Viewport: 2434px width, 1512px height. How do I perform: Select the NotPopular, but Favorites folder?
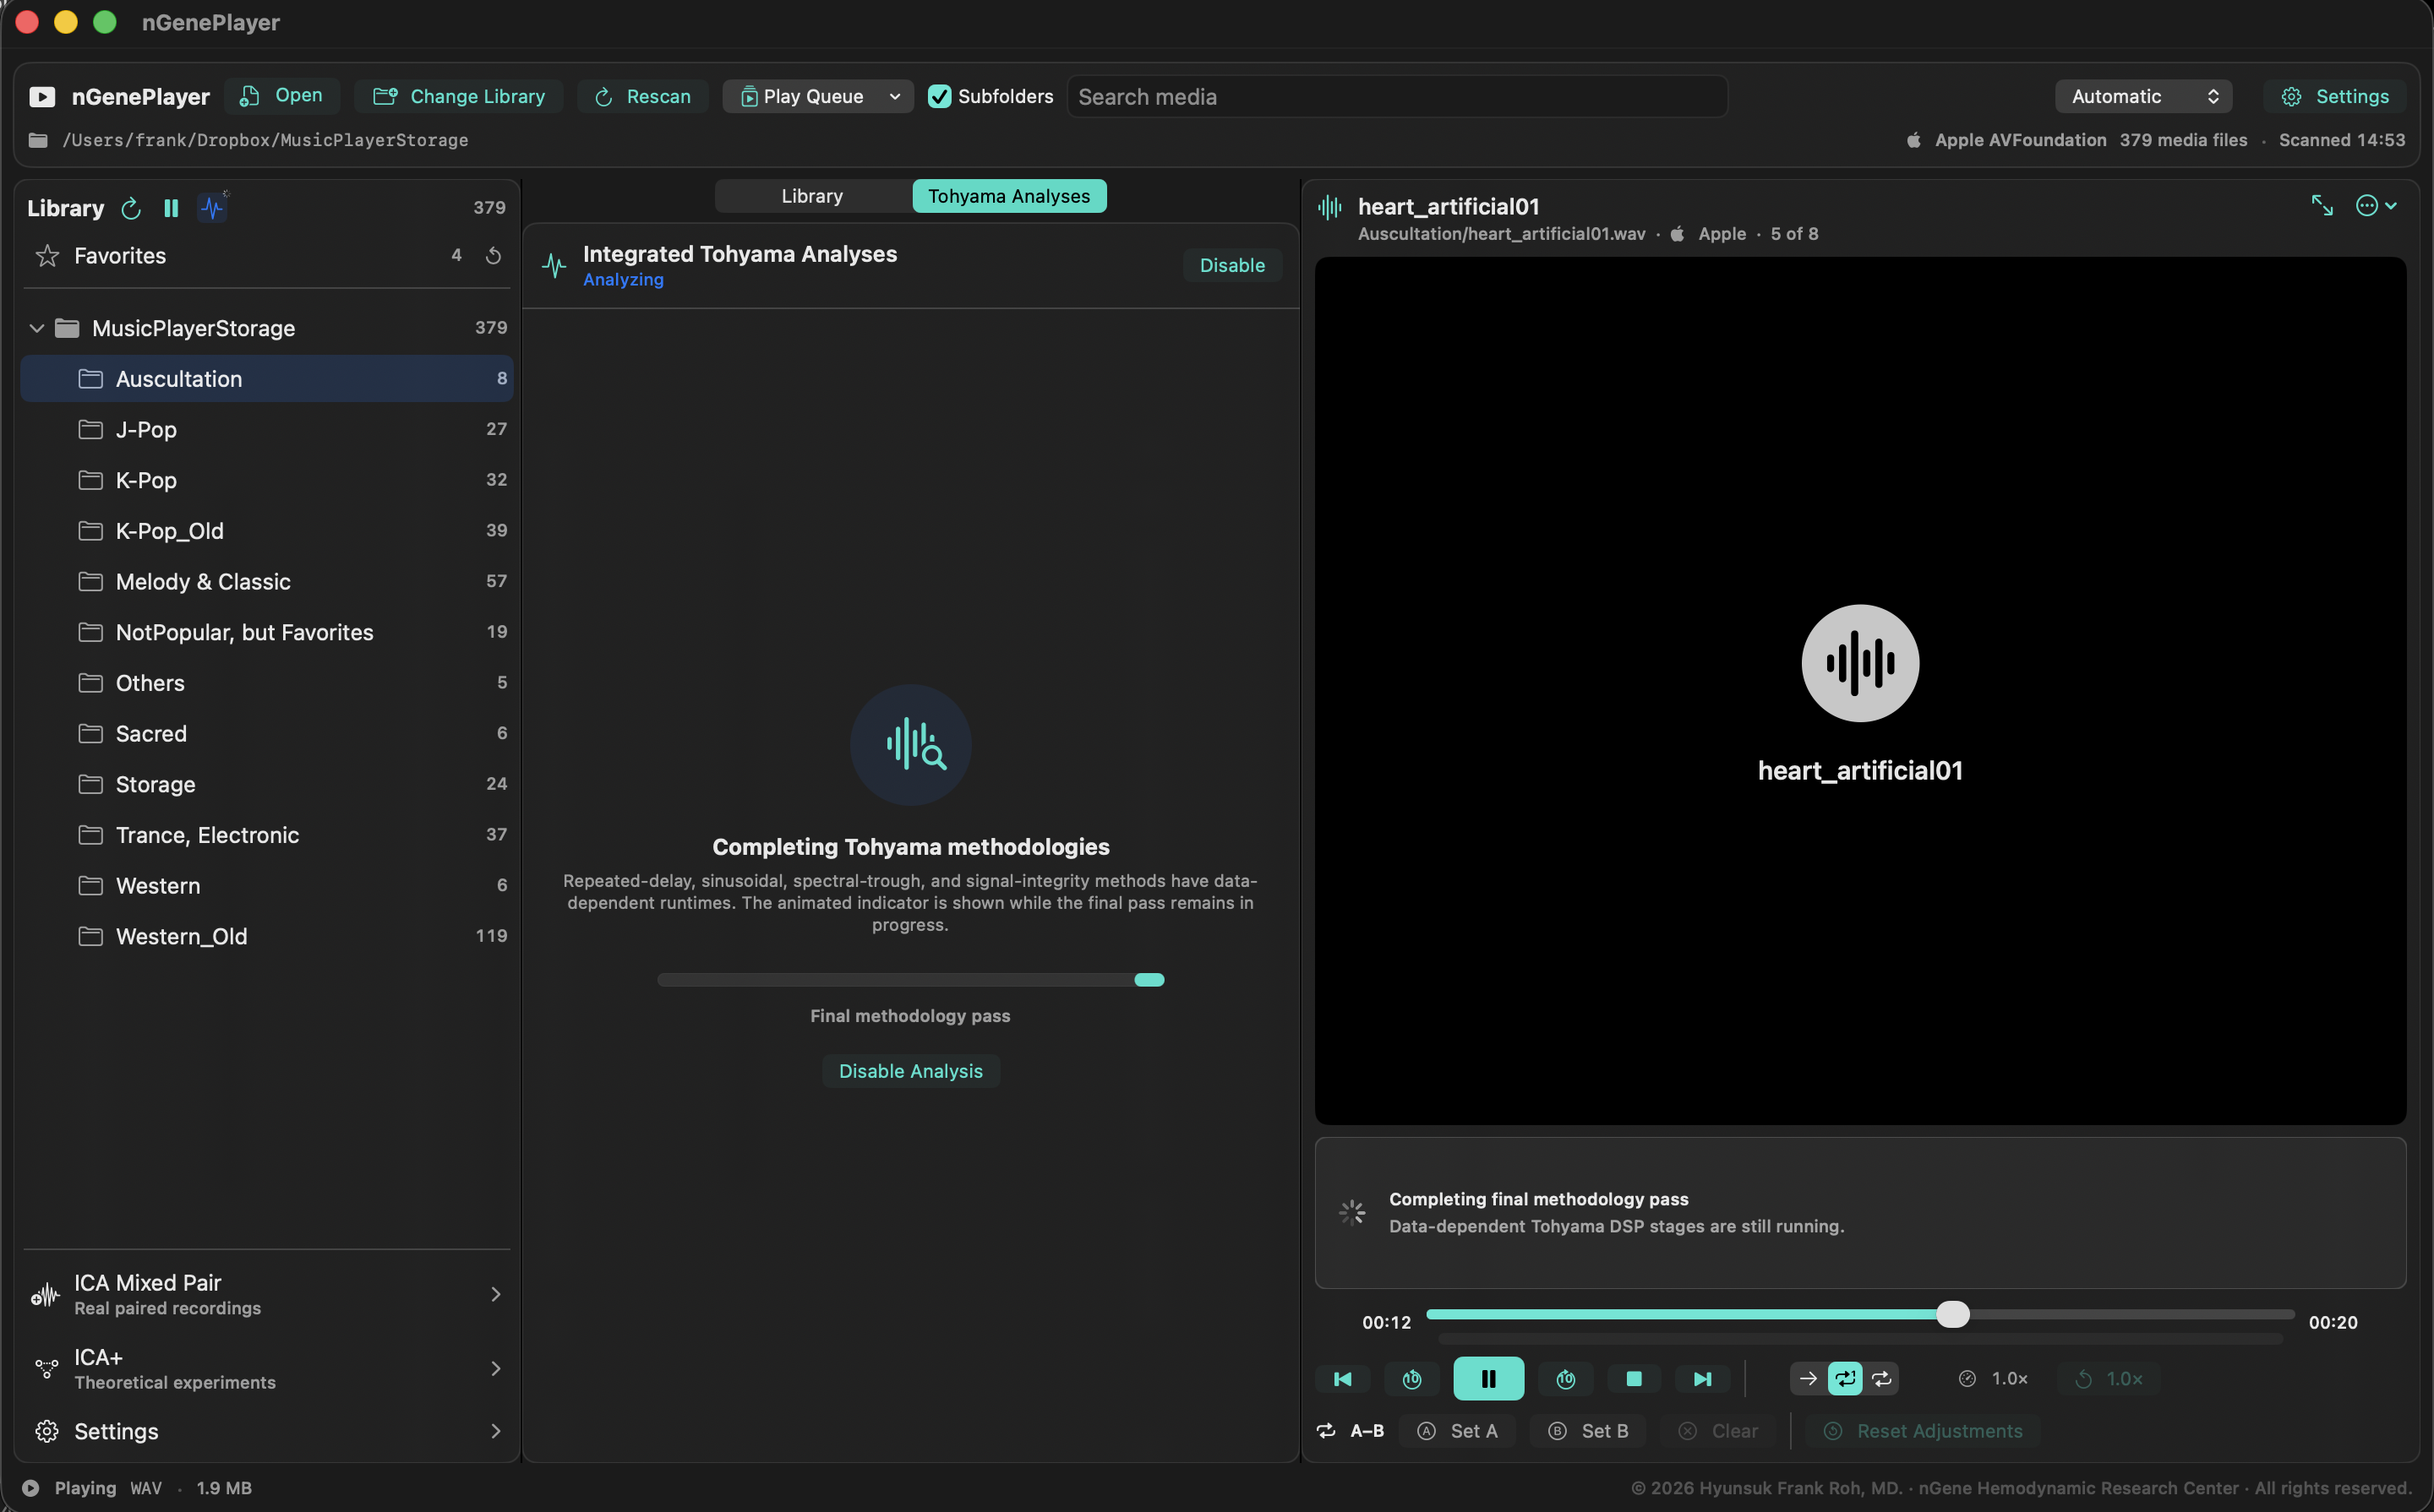point(267,632)
